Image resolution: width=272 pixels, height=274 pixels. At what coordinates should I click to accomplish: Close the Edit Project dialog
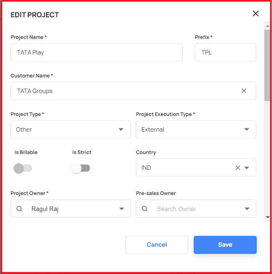pyautogui.click(x=256, y=14)
